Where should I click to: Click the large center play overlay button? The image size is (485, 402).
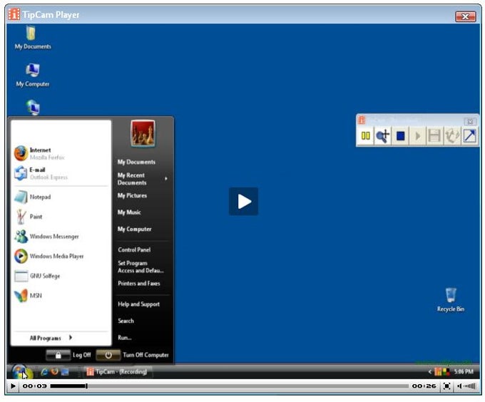[244, 202]
